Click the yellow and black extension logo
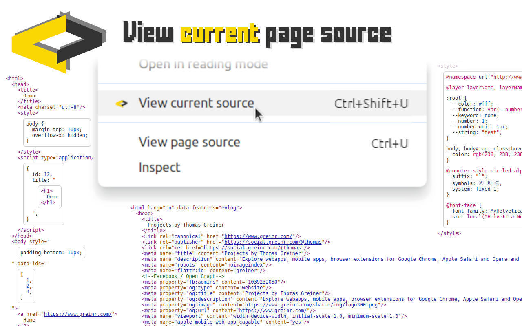 [x=59, y=42]
